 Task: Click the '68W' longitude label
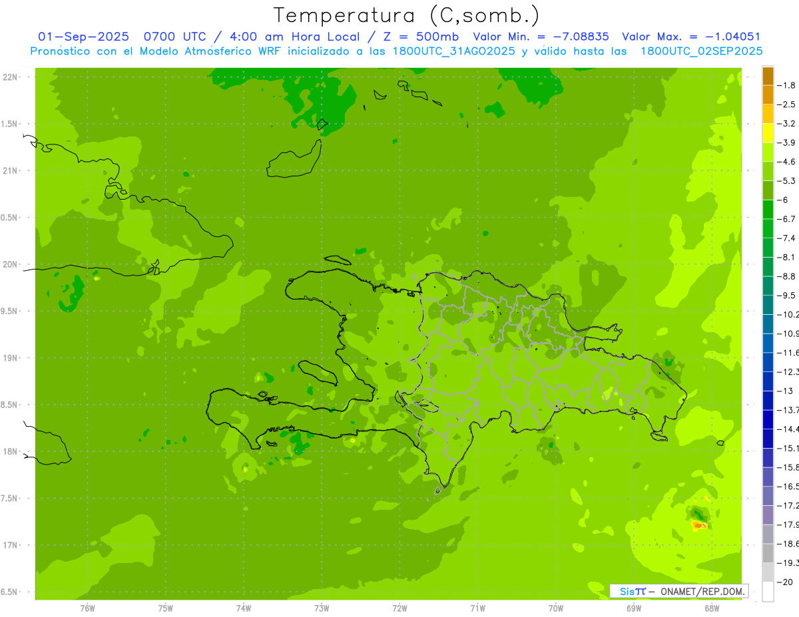point(712,608)
